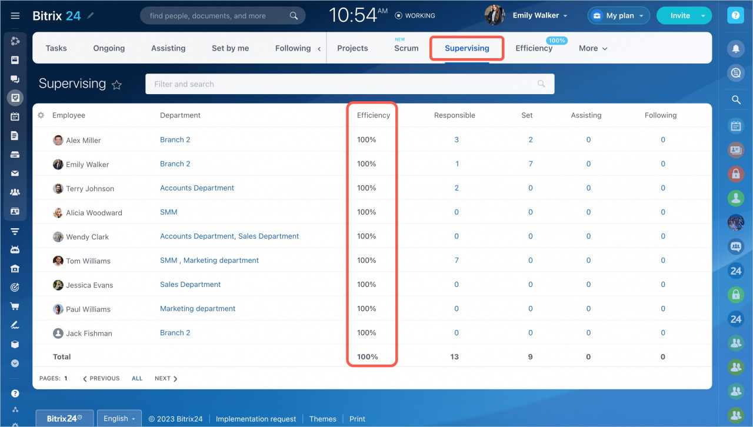753x427 pixels.
Task: Open Accounts Department link for Terry Johnson
Action: [197, 188]
